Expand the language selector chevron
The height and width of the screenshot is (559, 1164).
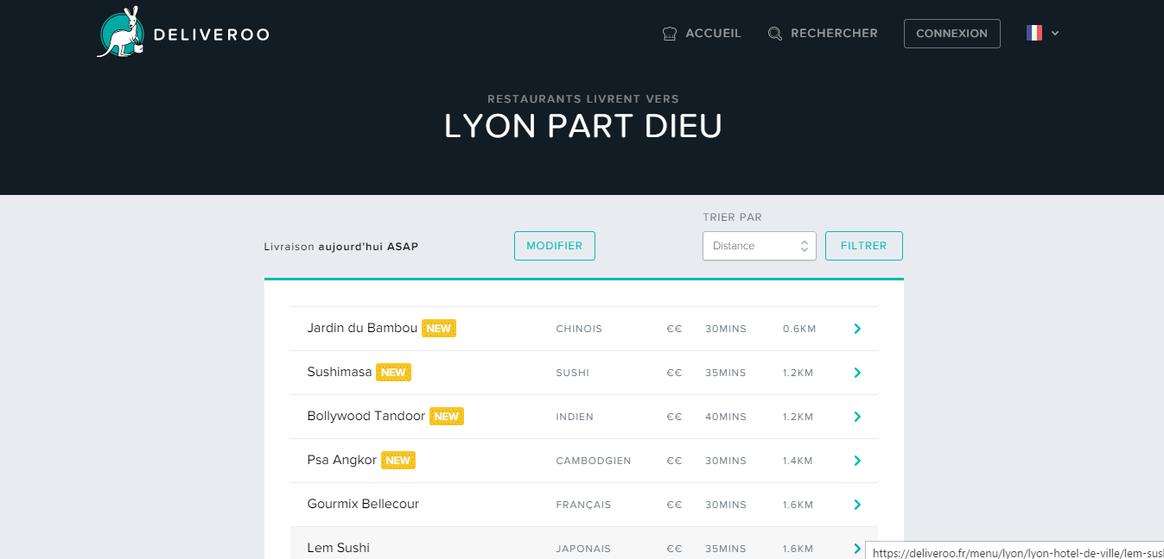(x=1055, y=33)
